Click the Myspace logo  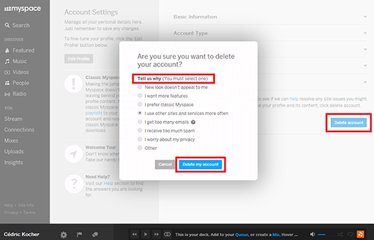23,9
